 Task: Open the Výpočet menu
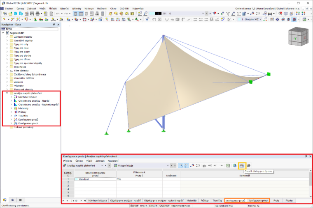tap(64, 9)
